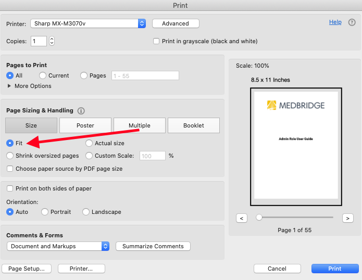Screen dimensions: 362x280
Task: Select Portrait orientation
Action: [45, 212]
